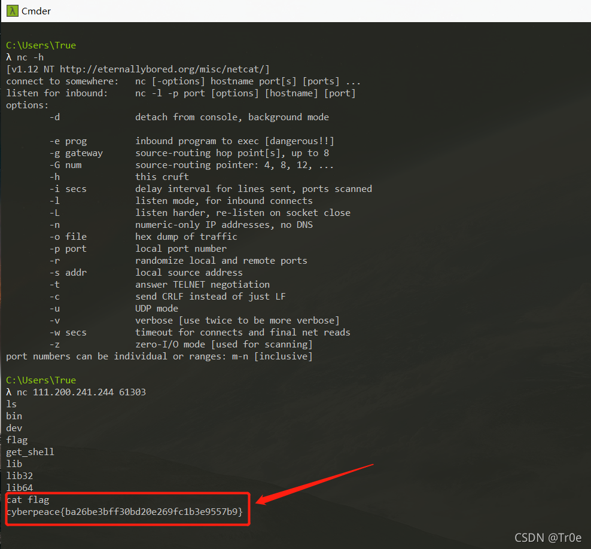The width and height of the screenshot is (591, 549).
Task: Click the 'options:' heading line
Action: (x=28, y=105)
